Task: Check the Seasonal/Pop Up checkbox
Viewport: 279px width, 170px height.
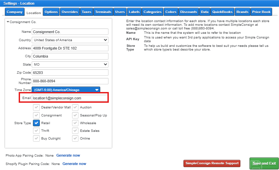Action: [75, 115]
